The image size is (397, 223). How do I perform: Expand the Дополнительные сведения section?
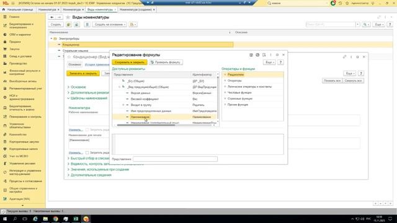(x=68, y=175)
